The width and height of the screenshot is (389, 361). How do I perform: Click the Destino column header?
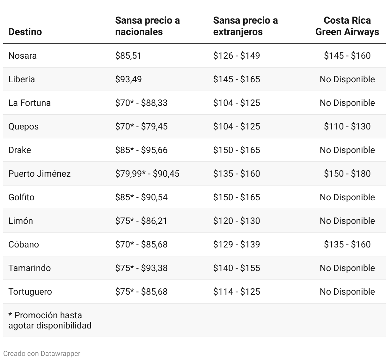(x=25, y=32)
